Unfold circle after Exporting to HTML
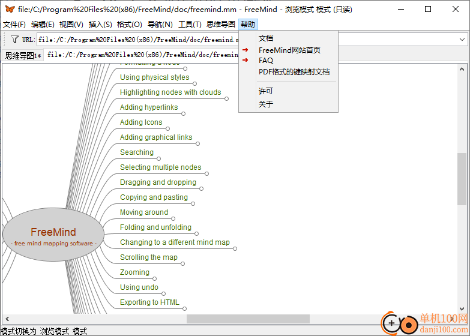Screen dimensions: 470x336 coord(185,309)
